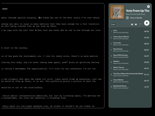The image size is (155, 116).
Task: Open the three-dots more options menu
Action: (x=140, y=24)
